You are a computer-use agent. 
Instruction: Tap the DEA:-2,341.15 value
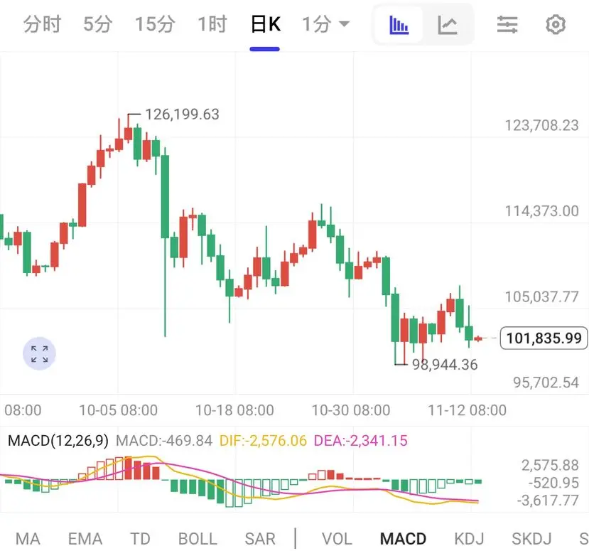coord(361,441)
